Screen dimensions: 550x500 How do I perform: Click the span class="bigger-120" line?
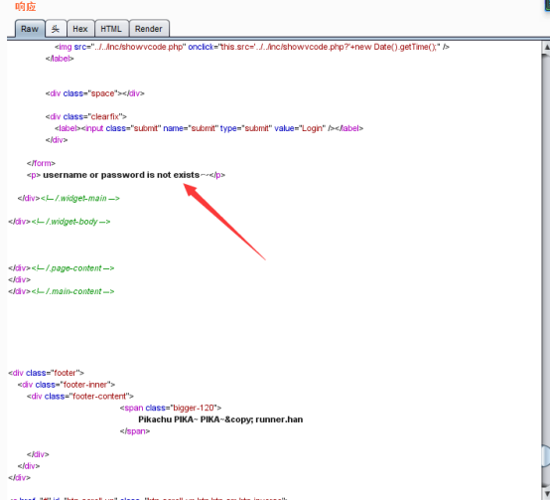(171, 408)
